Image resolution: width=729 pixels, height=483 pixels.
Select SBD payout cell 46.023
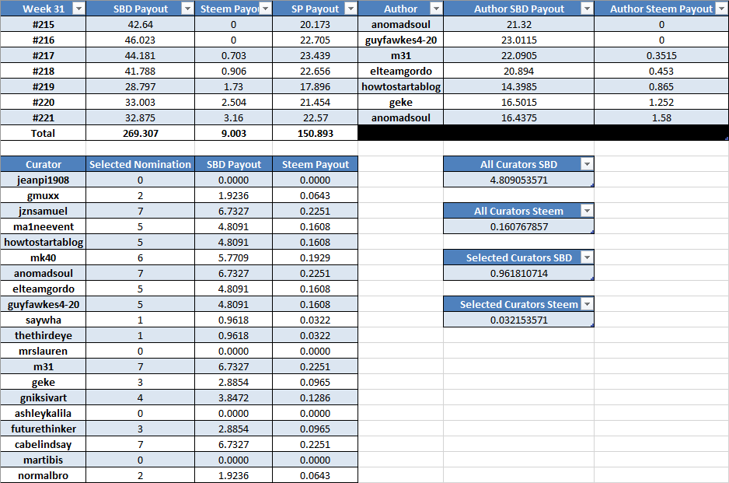tap(141, 40)
